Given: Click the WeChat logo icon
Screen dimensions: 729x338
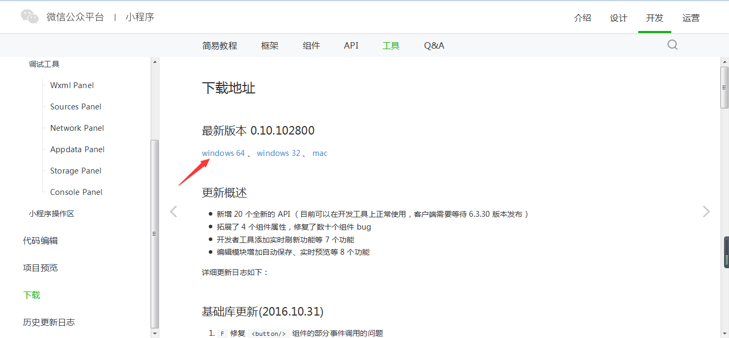Looking at the screenshot, I should pos(30,17).
